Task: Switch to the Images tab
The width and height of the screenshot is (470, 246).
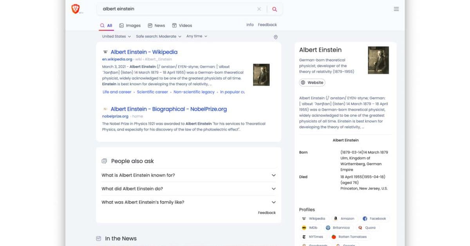Action: (130, 25)
